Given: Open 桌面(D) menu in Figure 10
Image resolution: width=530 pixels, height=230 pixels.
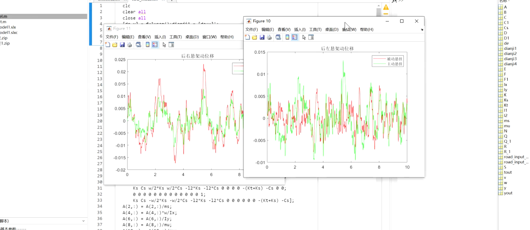Looking at the screenshot, I should click(x=332, y=30).
